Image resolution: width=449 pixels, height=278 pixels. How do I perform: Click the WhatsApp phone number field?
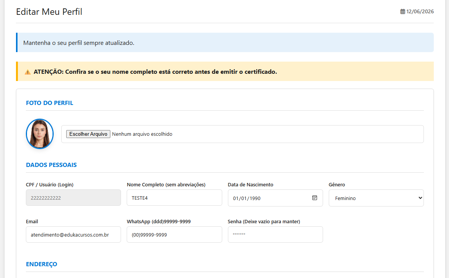click(x=174, y=235)
